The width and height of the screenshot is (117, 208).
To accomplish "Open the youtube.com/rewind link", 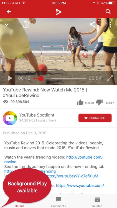I will [53, 159].
